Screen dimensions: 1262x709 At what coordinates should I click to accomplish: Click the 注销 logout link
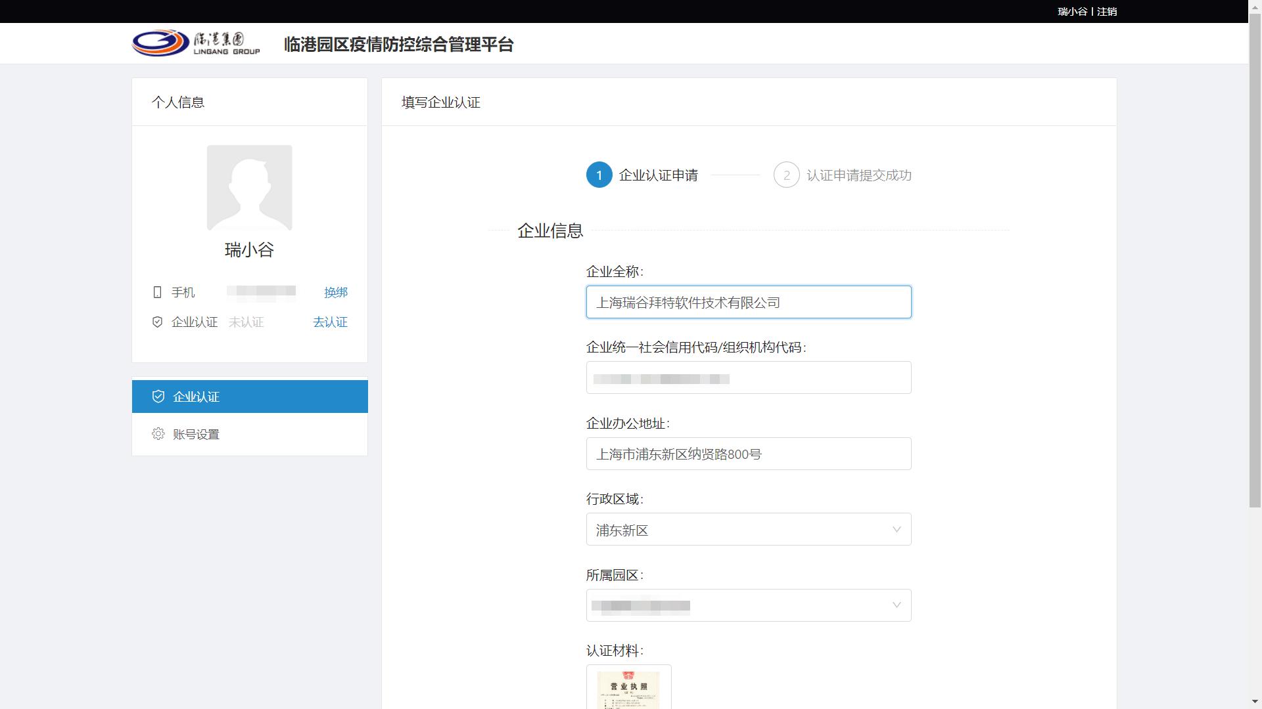(1106, 11)
